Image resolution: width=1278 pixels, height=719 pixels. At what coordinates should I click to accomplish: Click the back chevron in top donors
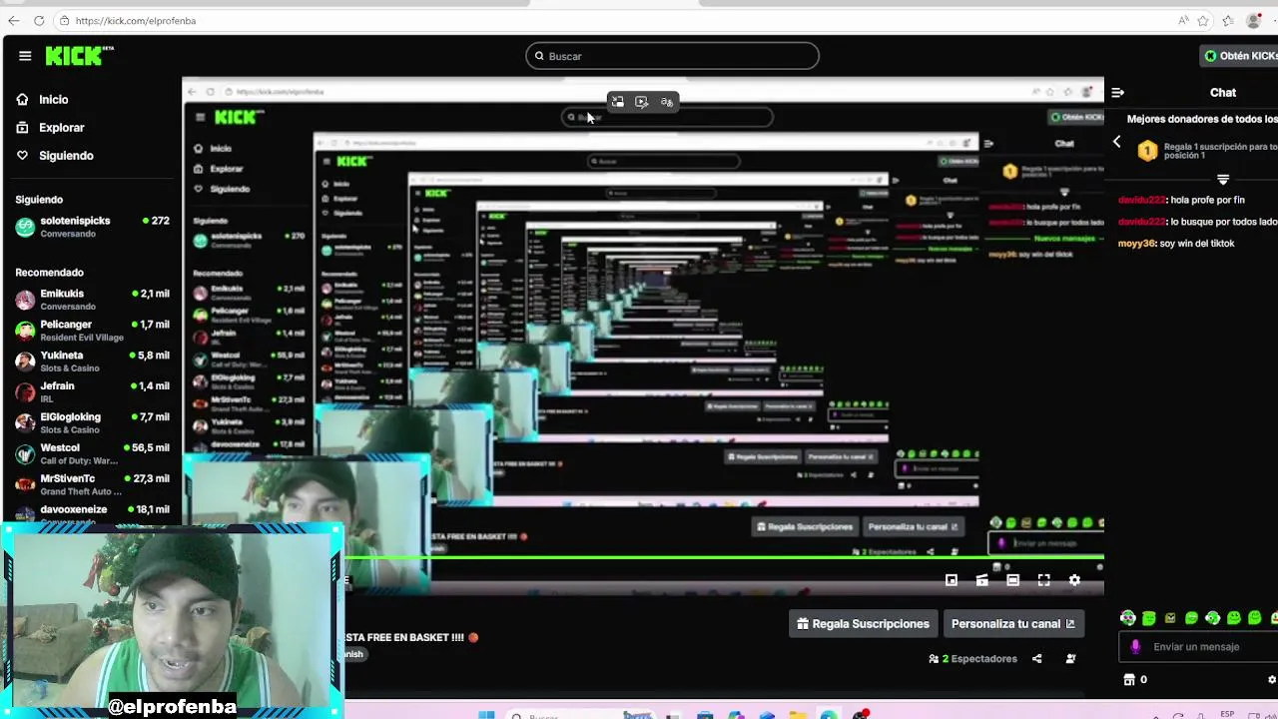tap(1117, 142)
